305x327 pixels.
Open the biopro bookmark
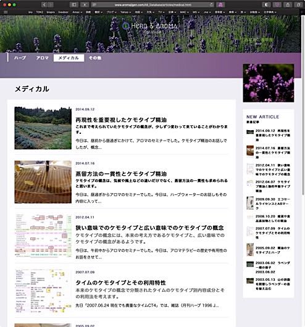(x=51, y=12)
